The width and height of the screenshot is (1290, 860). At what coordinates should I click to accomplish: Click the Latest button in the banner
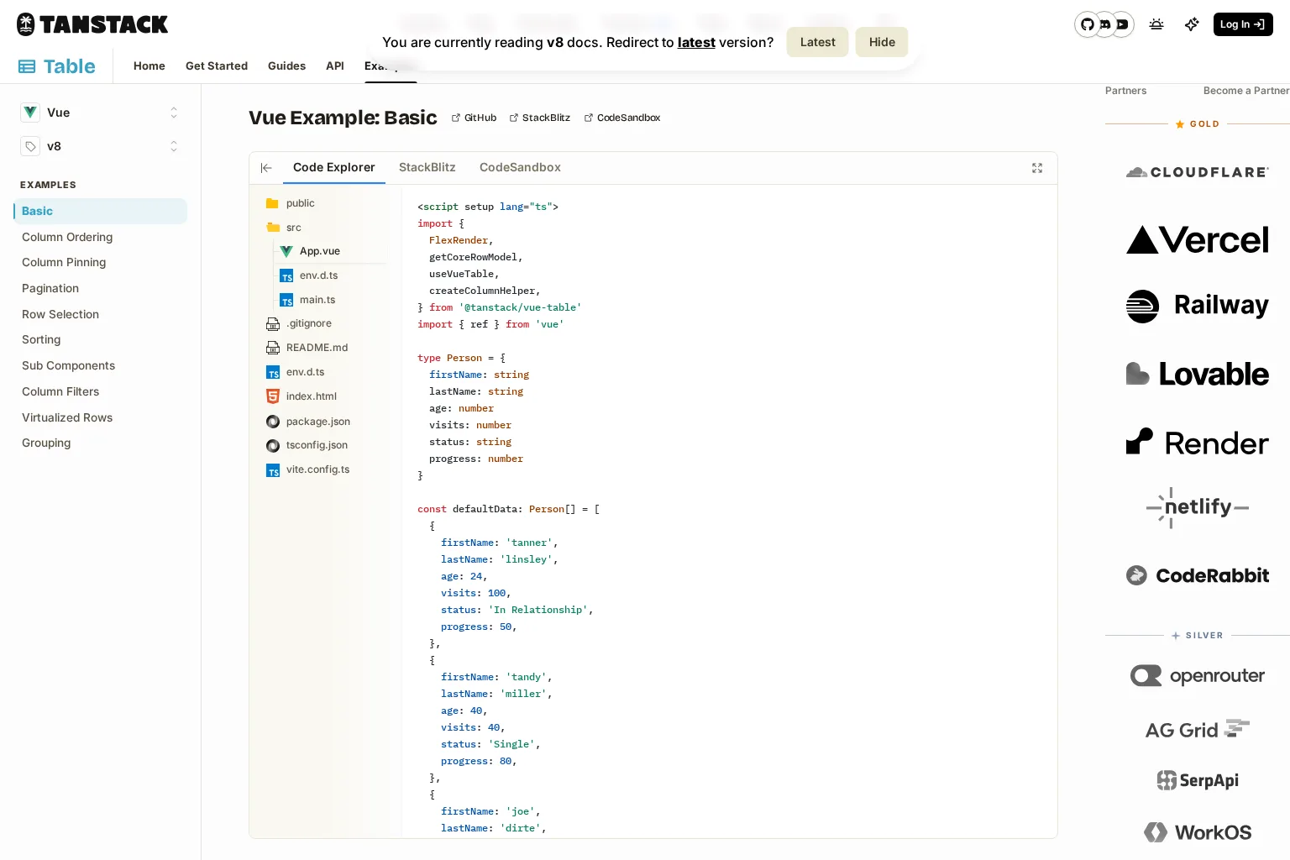point(818,42)
